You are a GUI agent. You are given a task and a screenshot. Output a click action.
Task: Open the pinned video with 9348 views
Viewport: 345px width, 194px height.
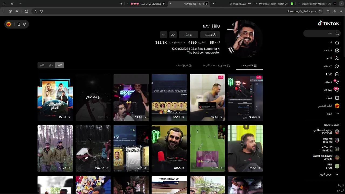[x=245, y=98]
